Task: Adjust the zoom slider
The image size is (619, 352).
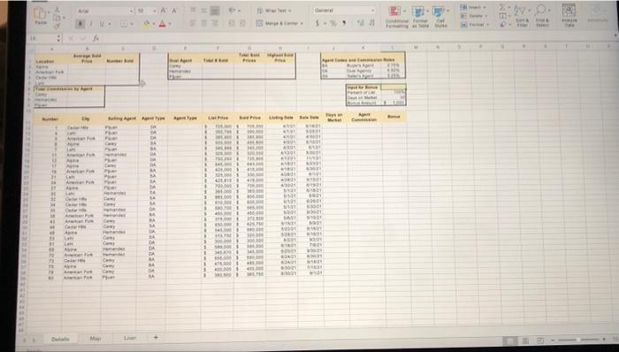Action: 578,340
